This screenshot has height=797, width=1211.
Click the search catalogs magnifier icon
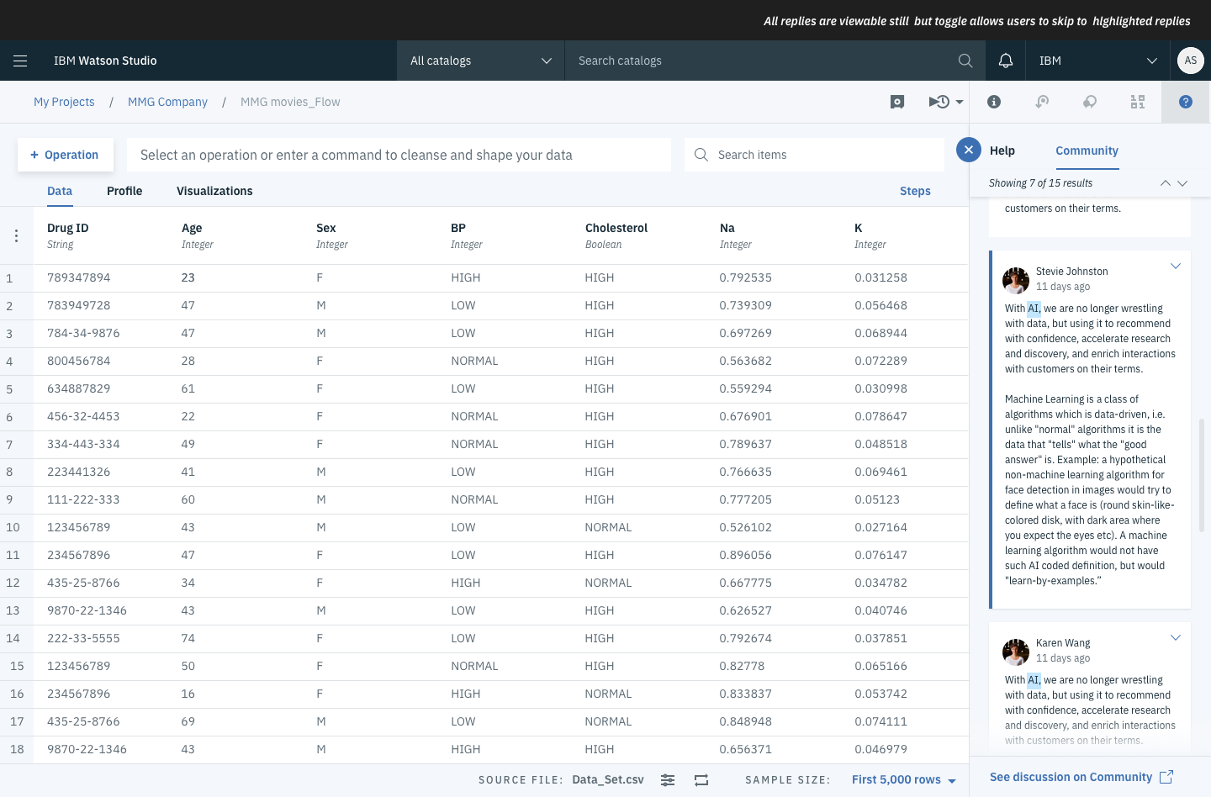click(965, 61)
